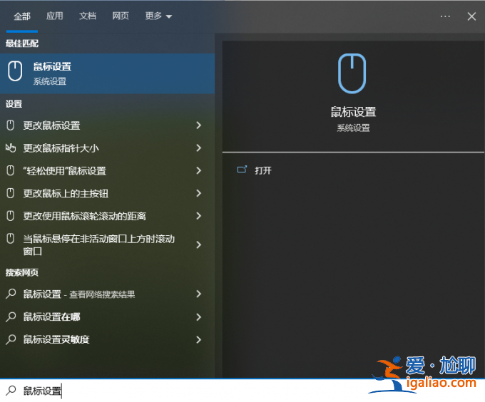Switch to the 网页 tab
Viewport: 485px width, 402px height.
pyautogui.click(x=121, y=16)
